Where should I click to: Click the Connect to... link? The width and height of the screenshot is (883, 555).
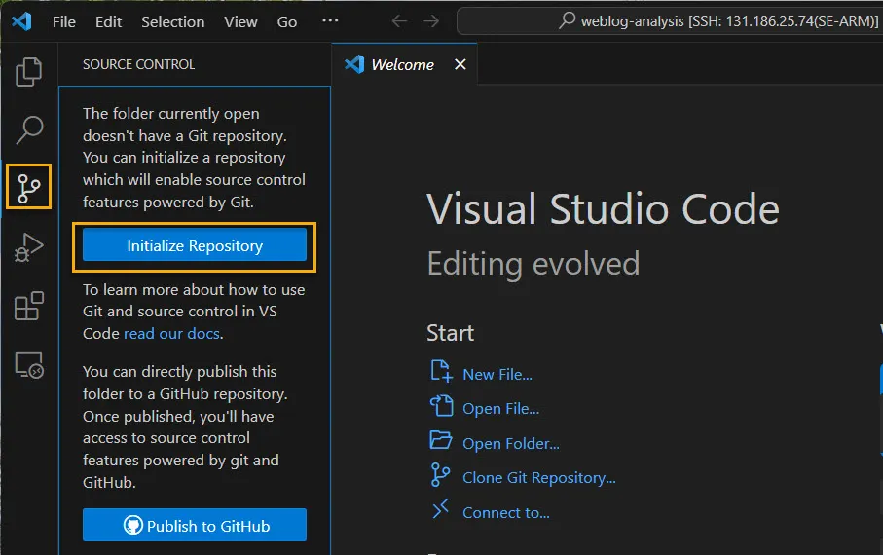pyautogui.click(x=505, y=513)
